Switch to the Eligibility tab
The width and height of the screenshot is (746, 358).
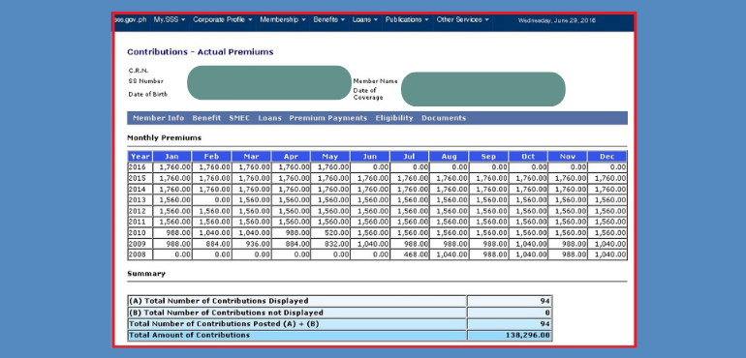(x=394, y=118)
